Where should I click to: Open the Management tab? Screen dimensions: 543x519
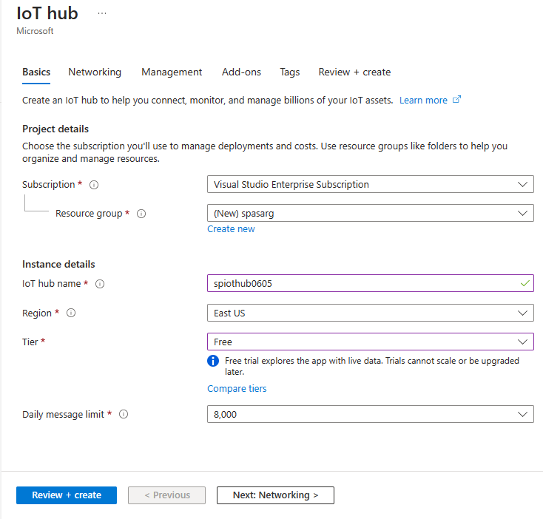click(x=172, y=72)
